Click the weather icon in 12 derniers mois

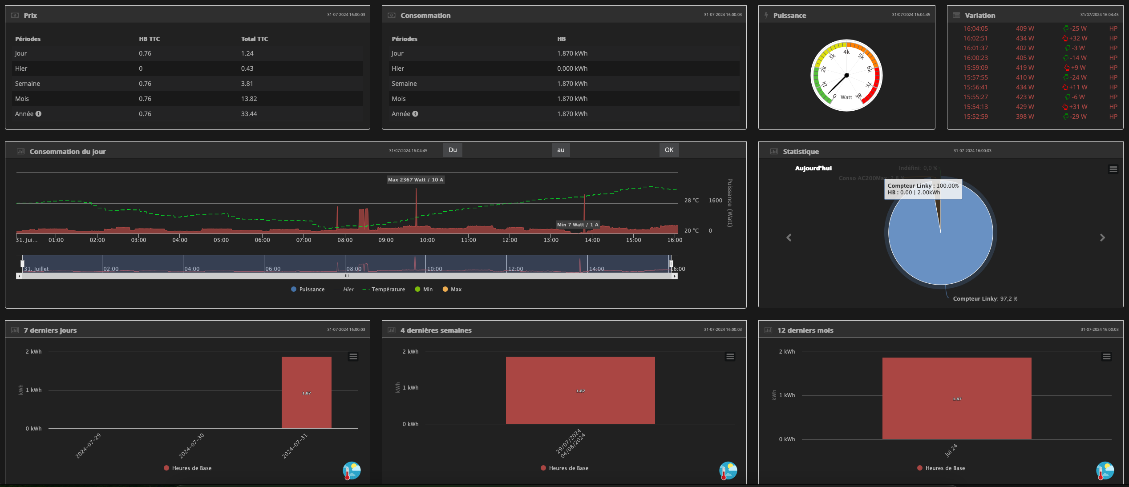click(1105, 471)
